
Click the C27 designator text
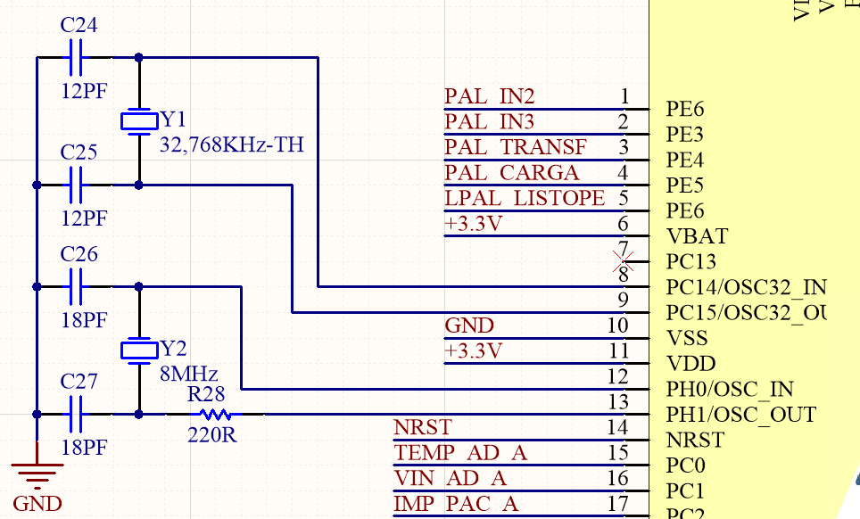coord(79,382)
